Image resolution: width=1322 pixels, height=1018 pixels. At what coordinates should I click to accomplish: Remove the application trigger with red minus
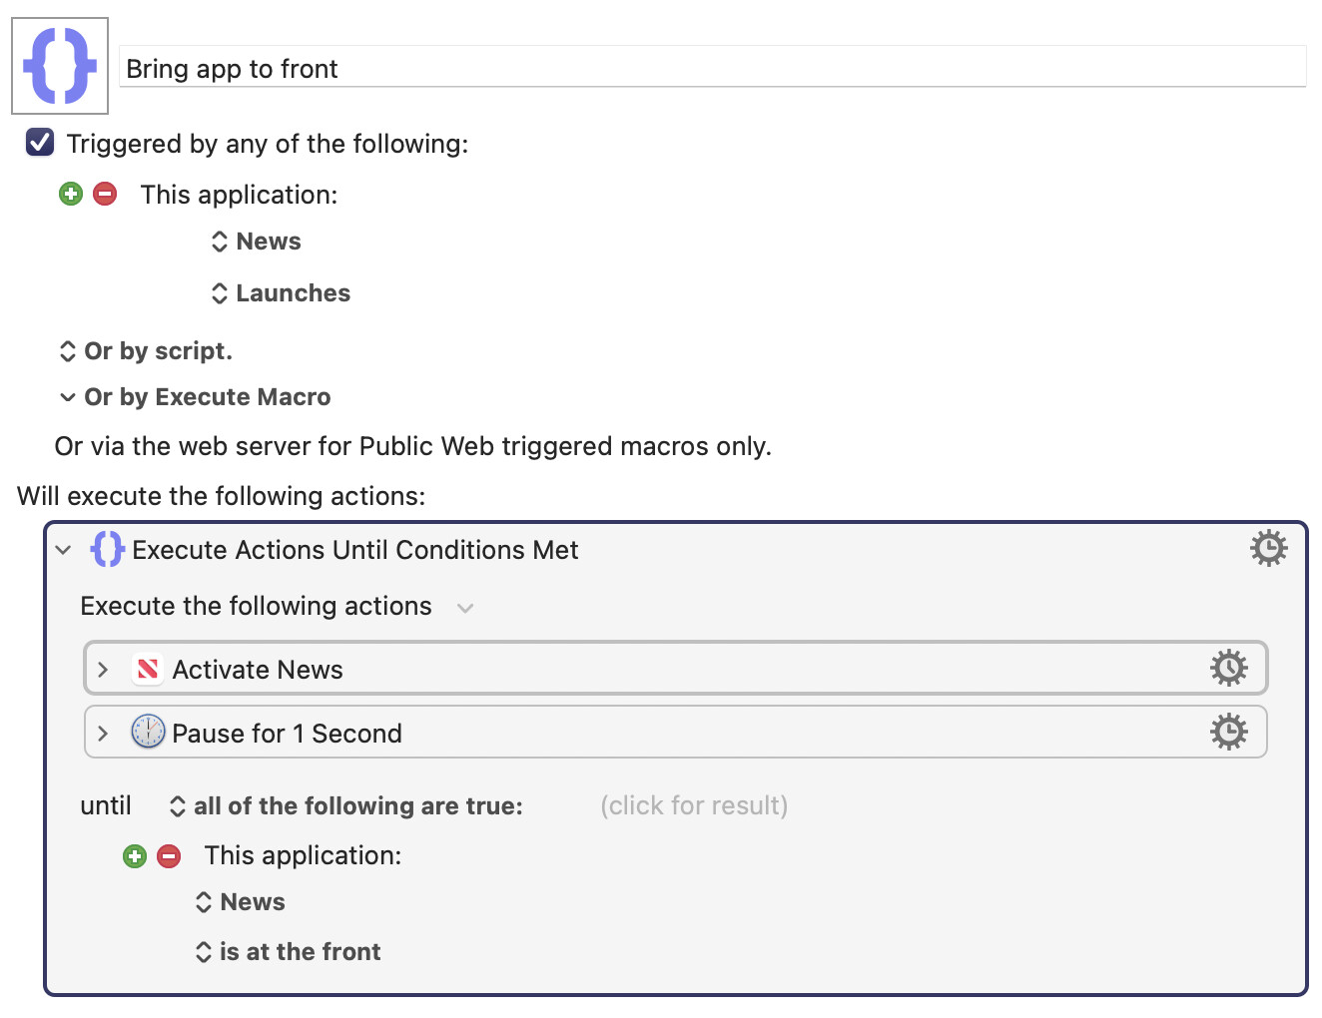pos(105,194)
